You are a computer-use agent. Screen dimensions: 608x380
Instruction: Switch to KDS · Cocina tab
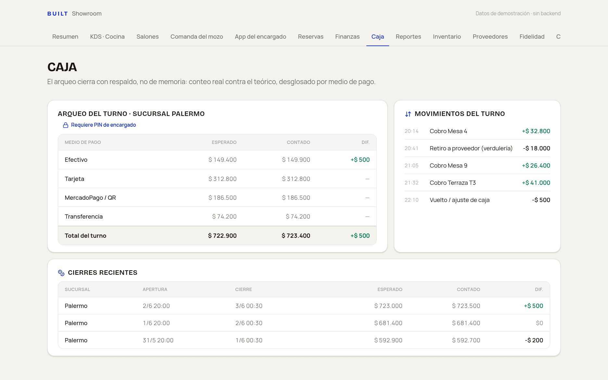point(107,37)
